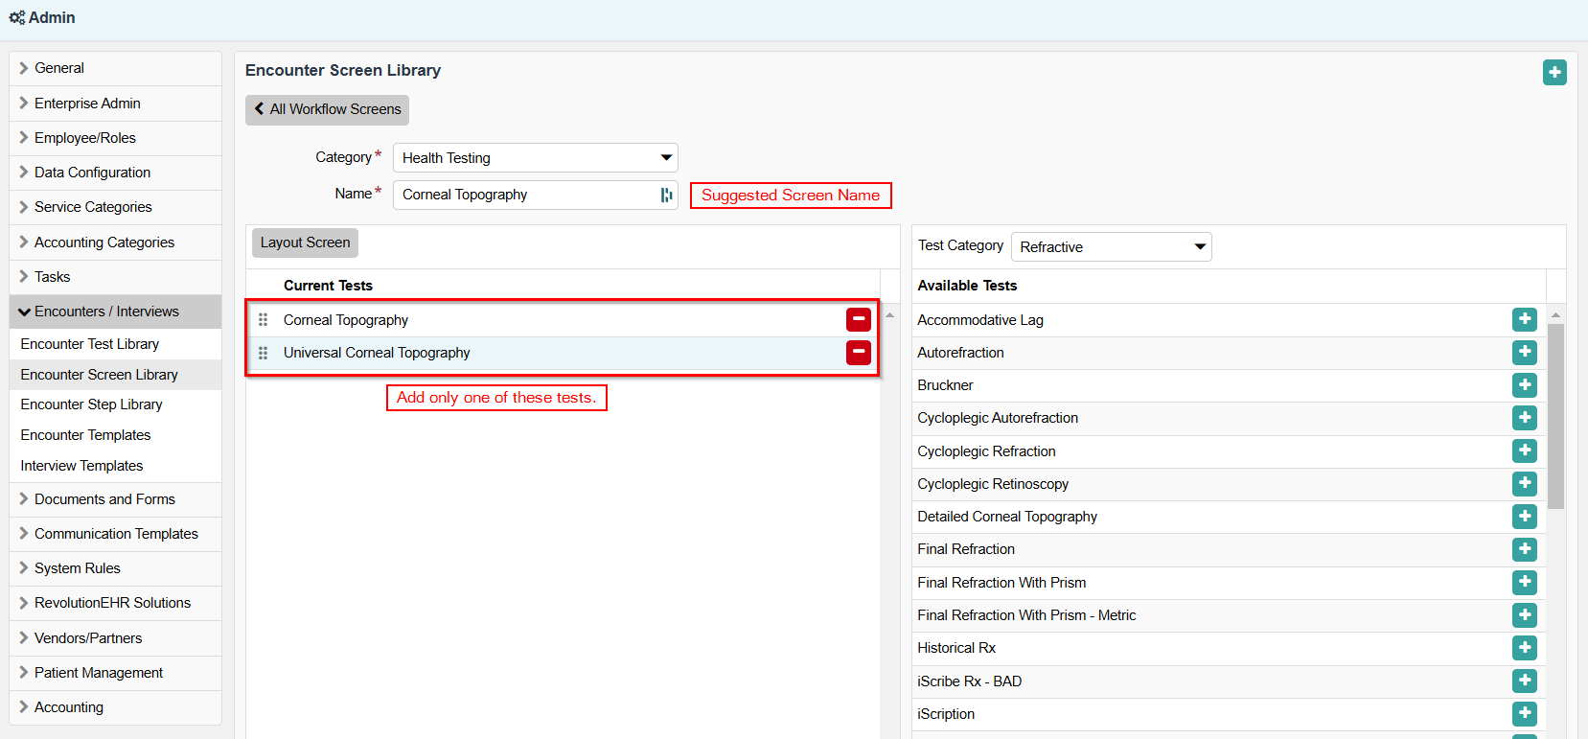The height and width of the screenshot is (739, 1588).
Task: Add Detailed Corneal Topography test
Action: click(1524, 517)
